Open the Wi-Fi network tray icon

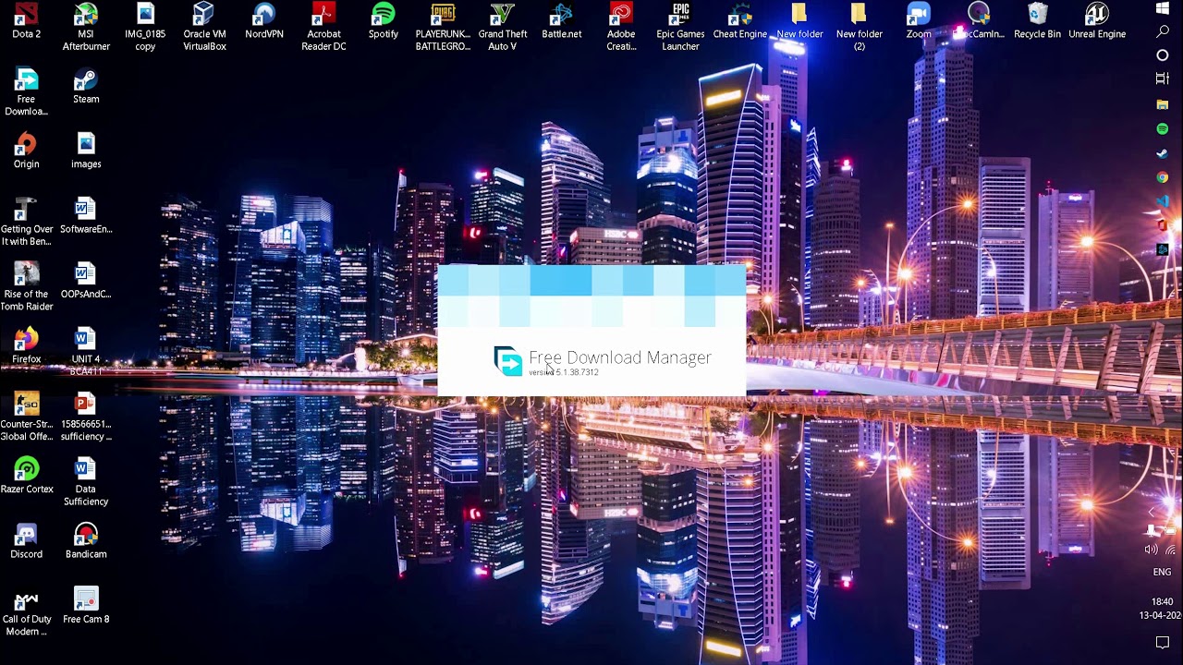click(1171, 550)
